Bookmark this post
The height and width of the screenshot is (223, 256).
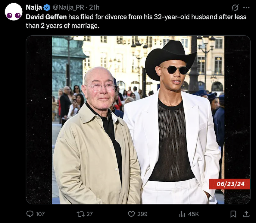click(x=233, y=214)
